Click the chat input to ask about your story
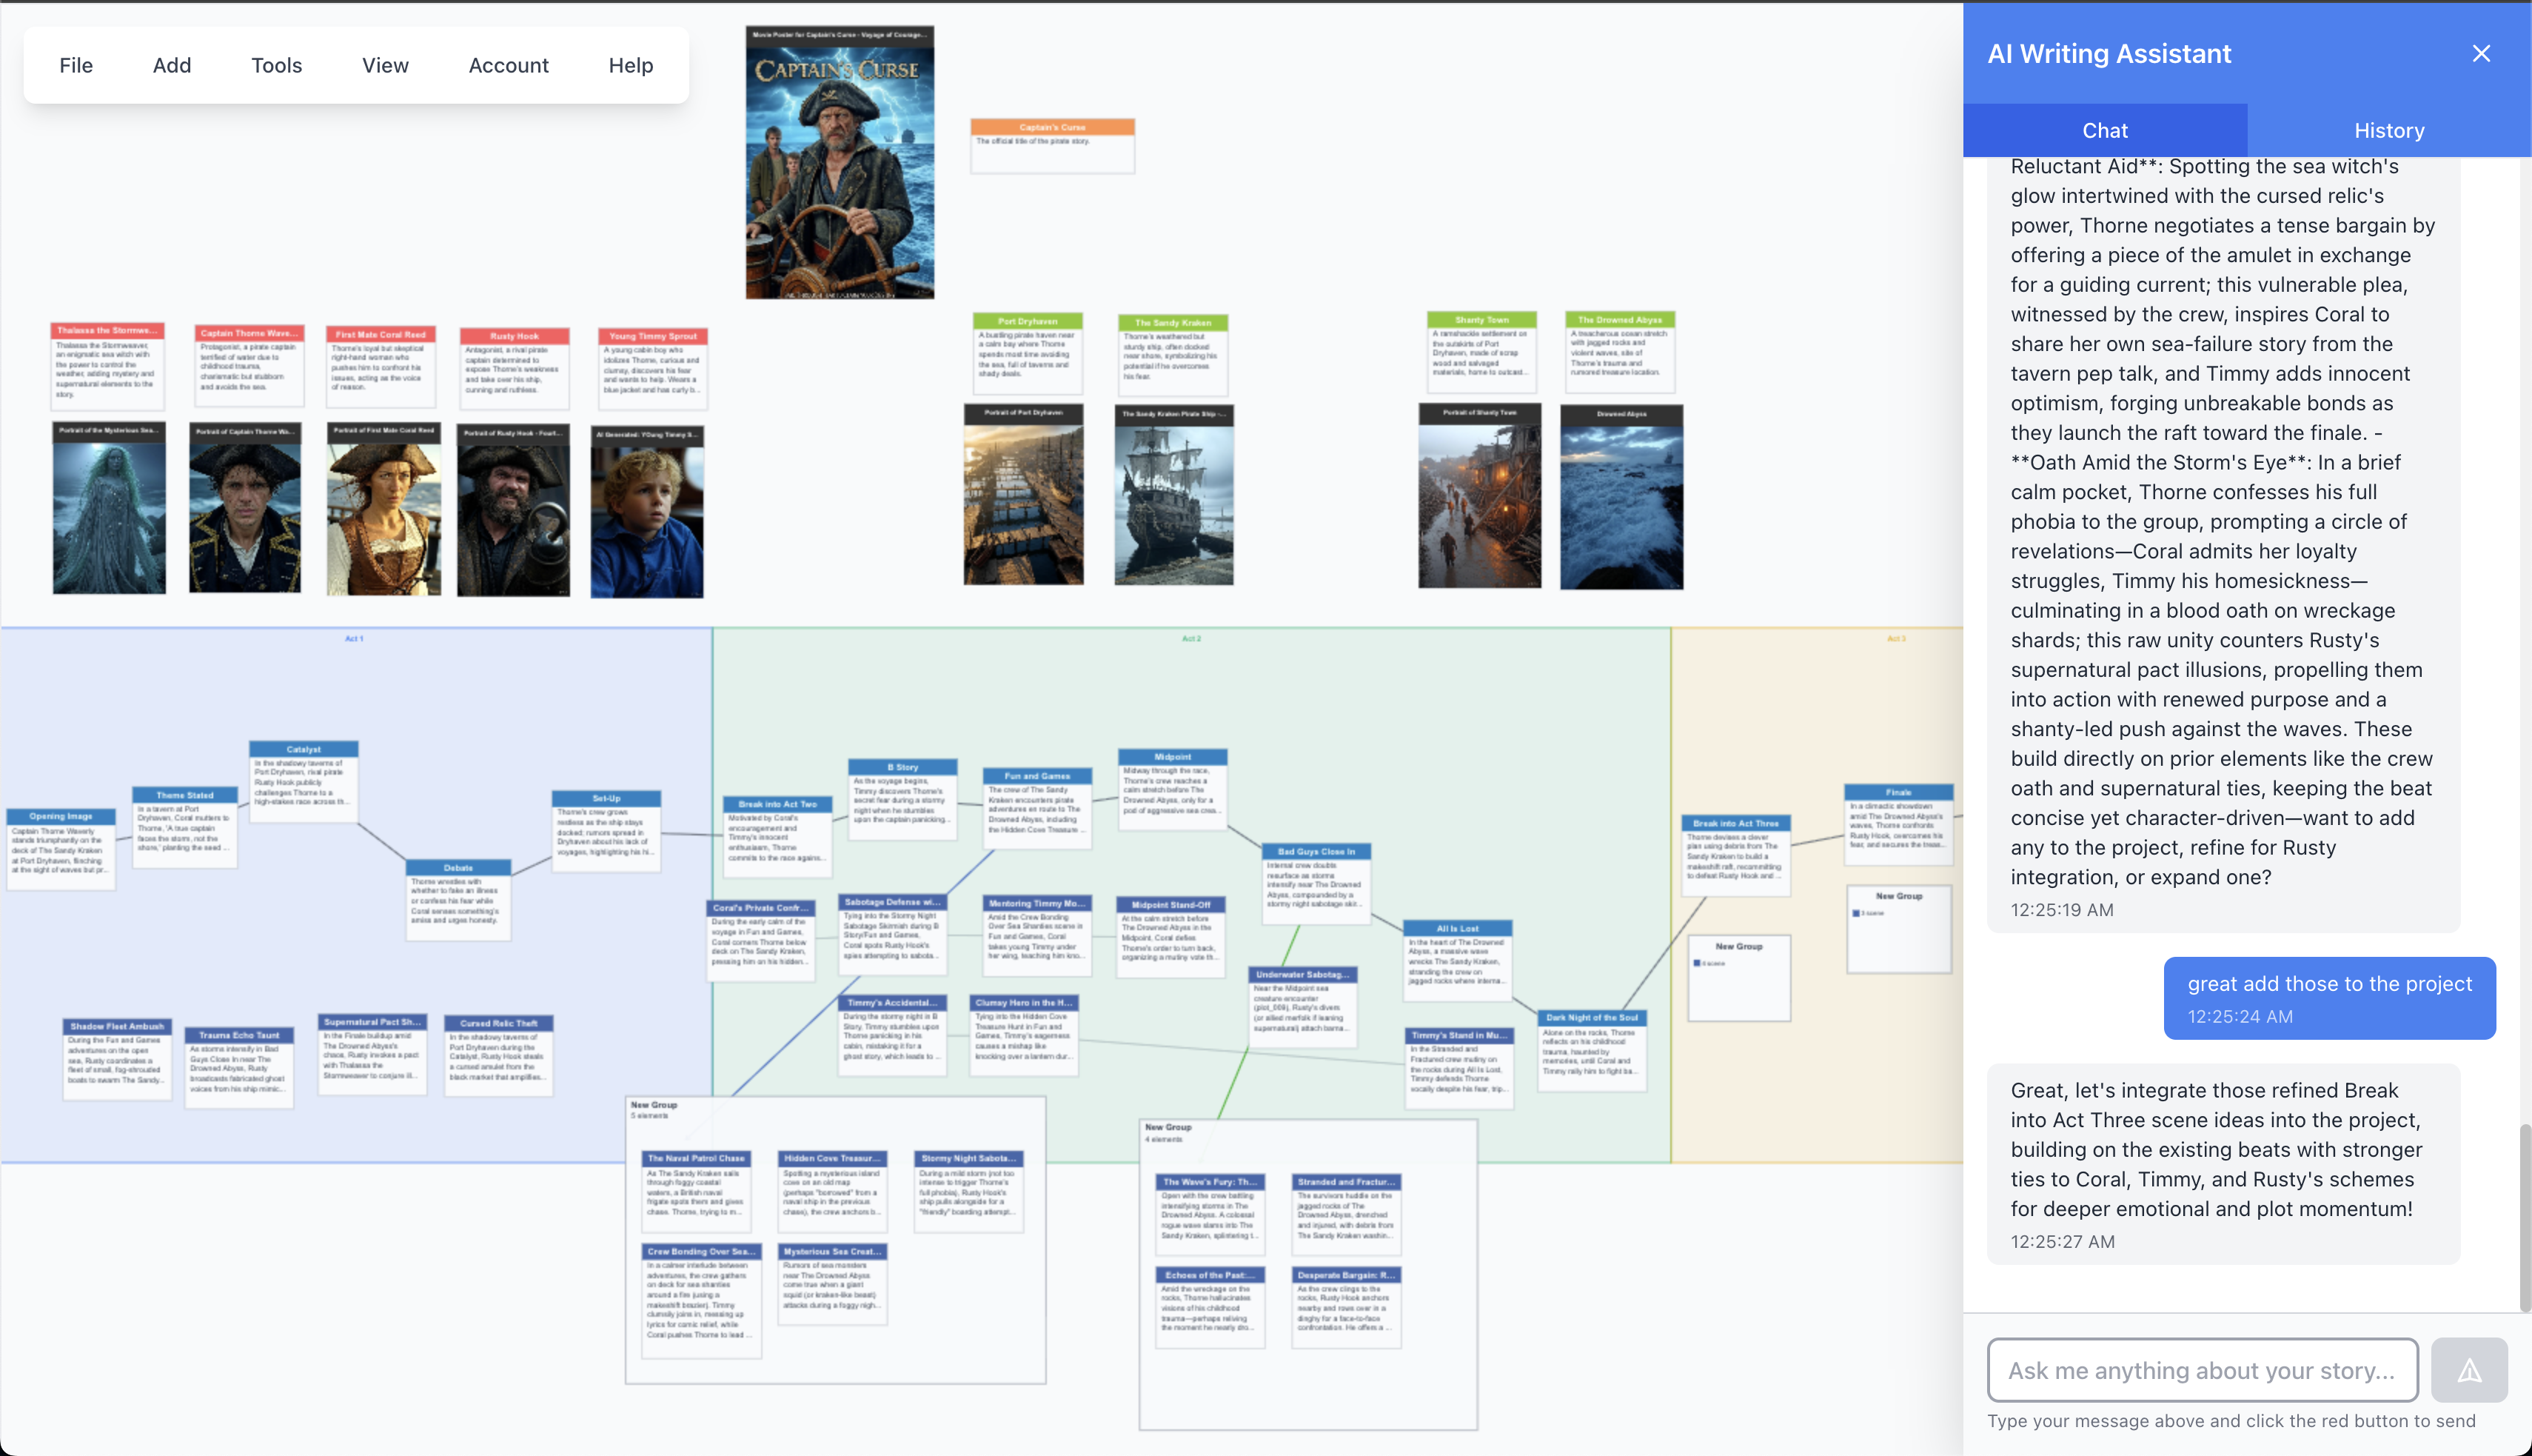2532x1456 pixels. click(2199, 1369)
